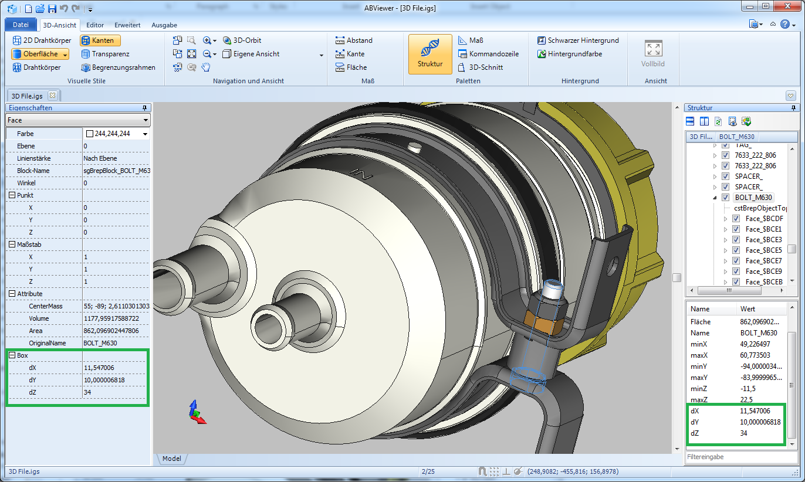Open the Datei menu
Screen dimensions: 805x482
click(x=21, y=25)
